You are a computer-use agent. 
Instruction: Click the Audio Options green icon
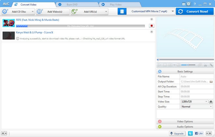[160, 127]
